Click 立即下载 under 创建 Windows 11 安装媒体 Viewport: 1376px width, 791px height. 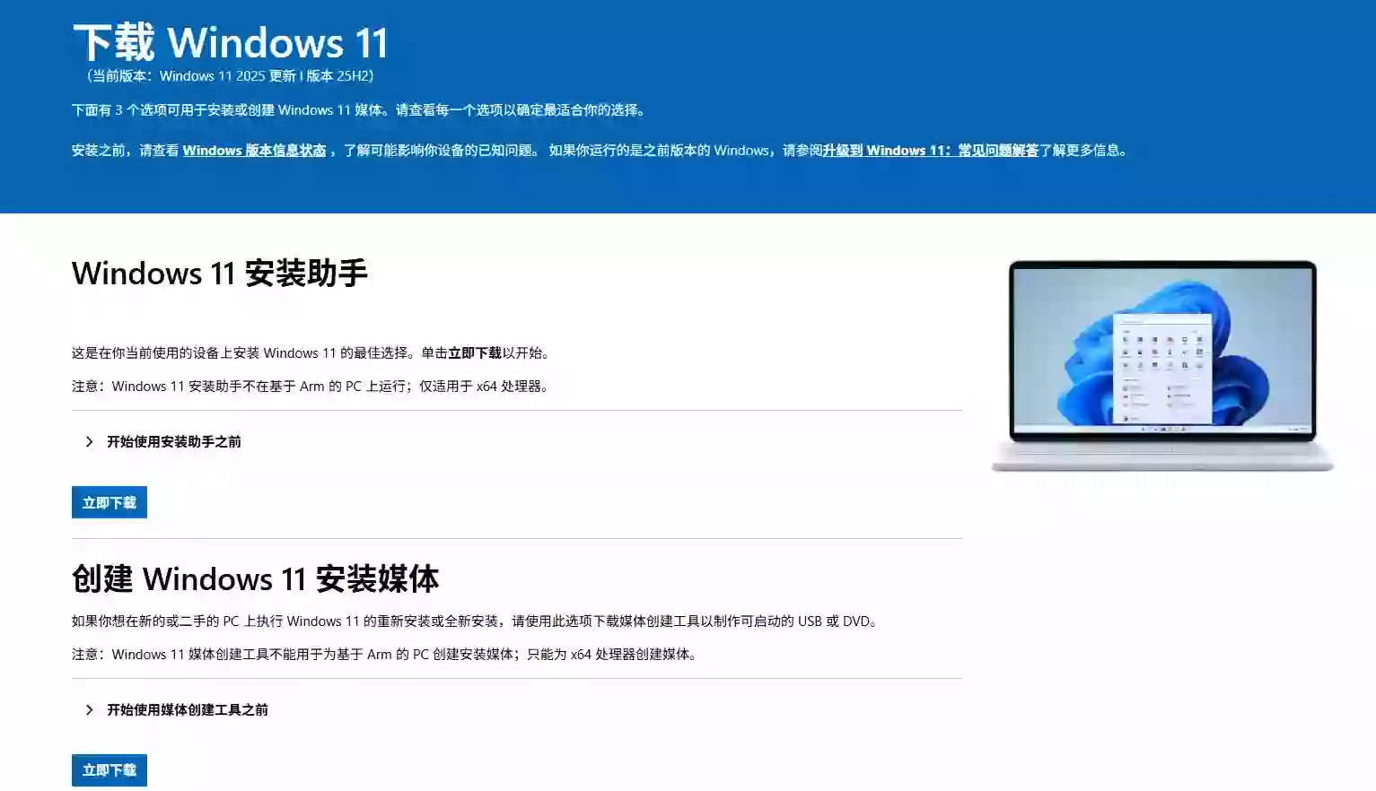coord(109,769)
